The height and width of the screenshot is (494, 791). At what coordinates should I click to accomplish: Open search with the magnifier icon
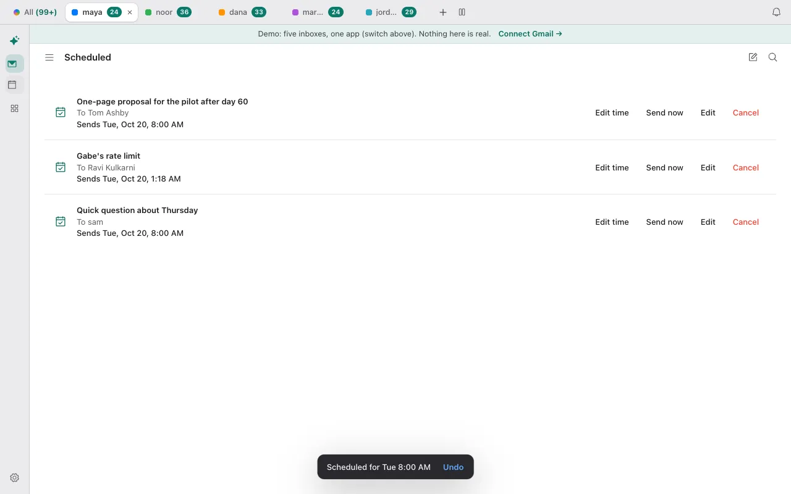click(772, 57)
